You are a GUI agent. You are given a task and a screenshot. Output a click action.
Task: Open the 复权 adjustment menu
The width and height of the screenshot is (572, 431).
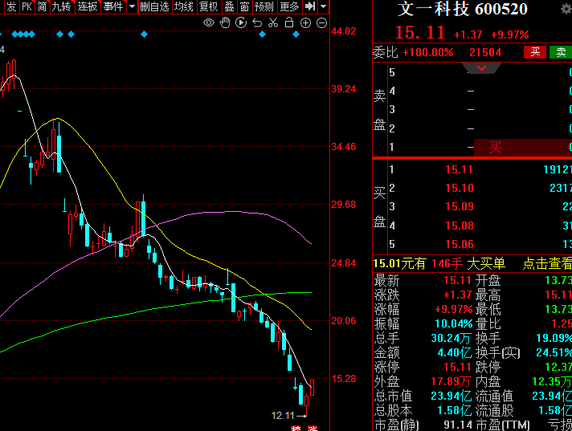point(209,6)
